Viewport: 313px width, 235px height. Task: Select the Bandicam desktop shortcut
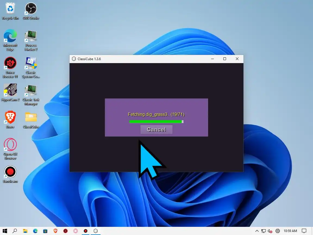click(x=10, y=174)
